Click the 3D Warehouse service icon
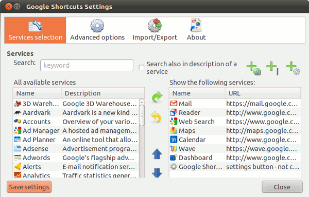 [x=18, y=104]
